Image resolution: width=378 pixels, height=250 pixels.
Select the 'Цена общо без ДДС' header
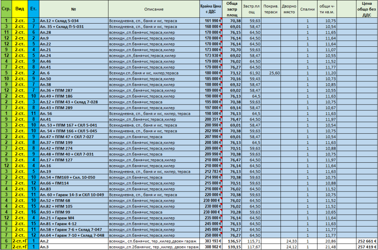pyautogui.click(x=367, y=8)
